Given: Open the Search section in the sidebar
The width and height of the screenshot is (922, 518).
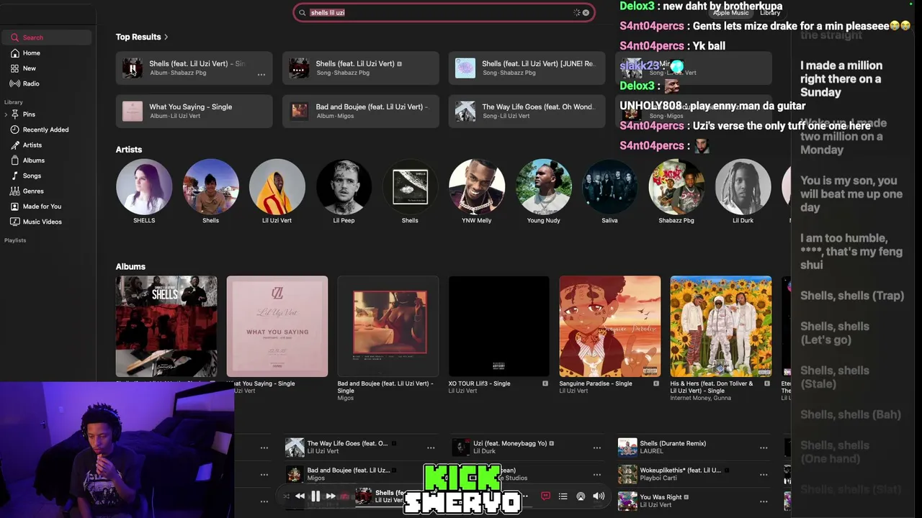Looking at the screenshot, I should [46, 37].
